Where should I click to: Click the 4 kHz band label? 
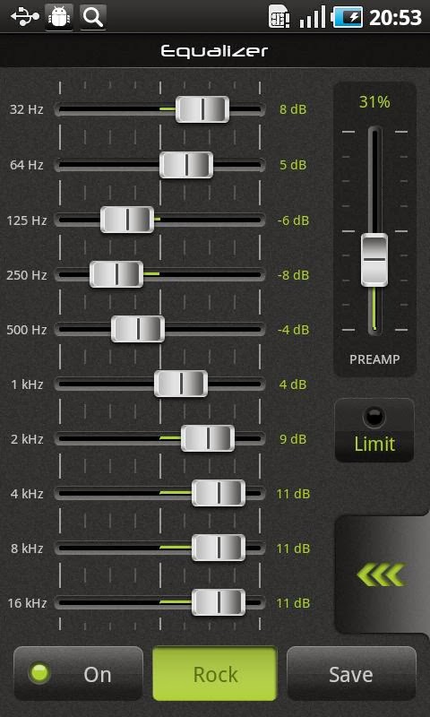27,494
